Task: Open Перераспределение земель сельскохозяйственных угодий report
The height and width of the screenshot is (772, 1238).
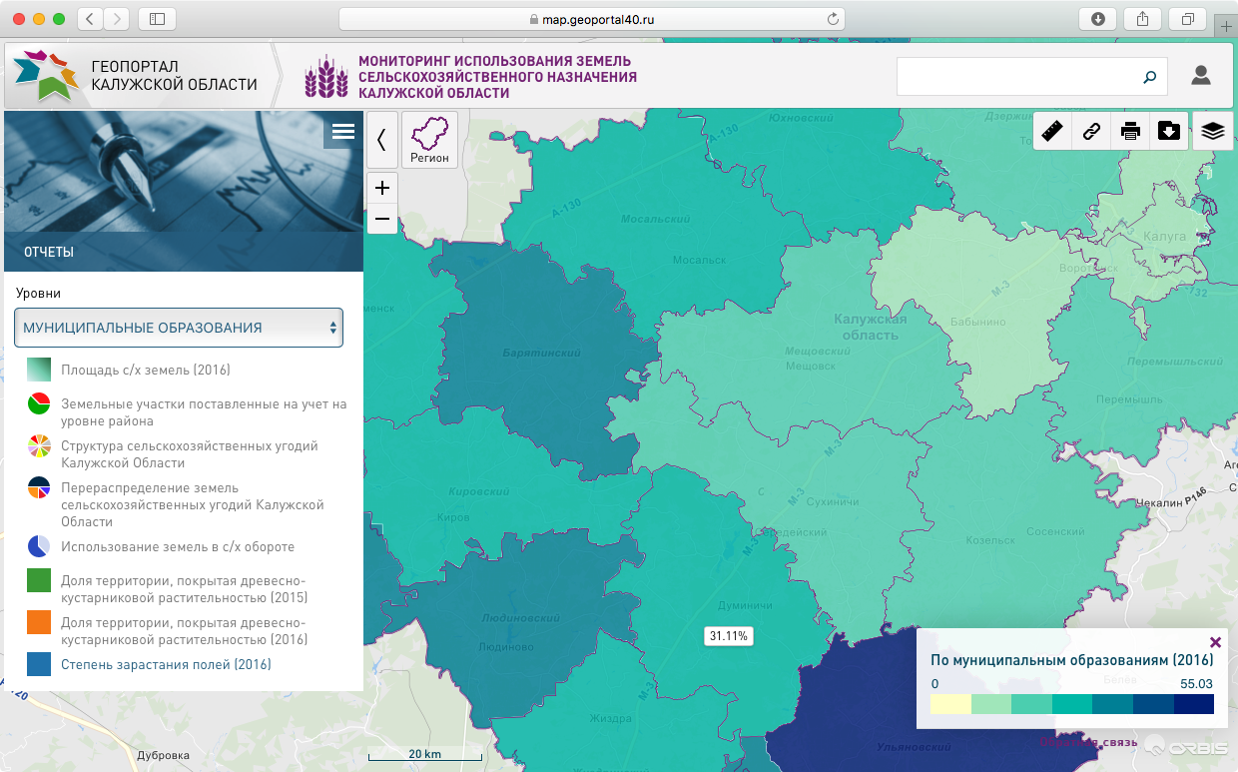Action: tap(193, 504)
